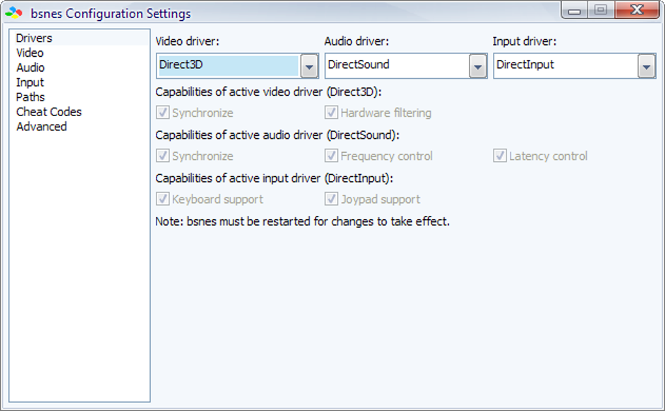Close the bsnes Configuration Settings window
This screenshot has height=411, width=665.
pyautogui.click(x=637, y=10)
